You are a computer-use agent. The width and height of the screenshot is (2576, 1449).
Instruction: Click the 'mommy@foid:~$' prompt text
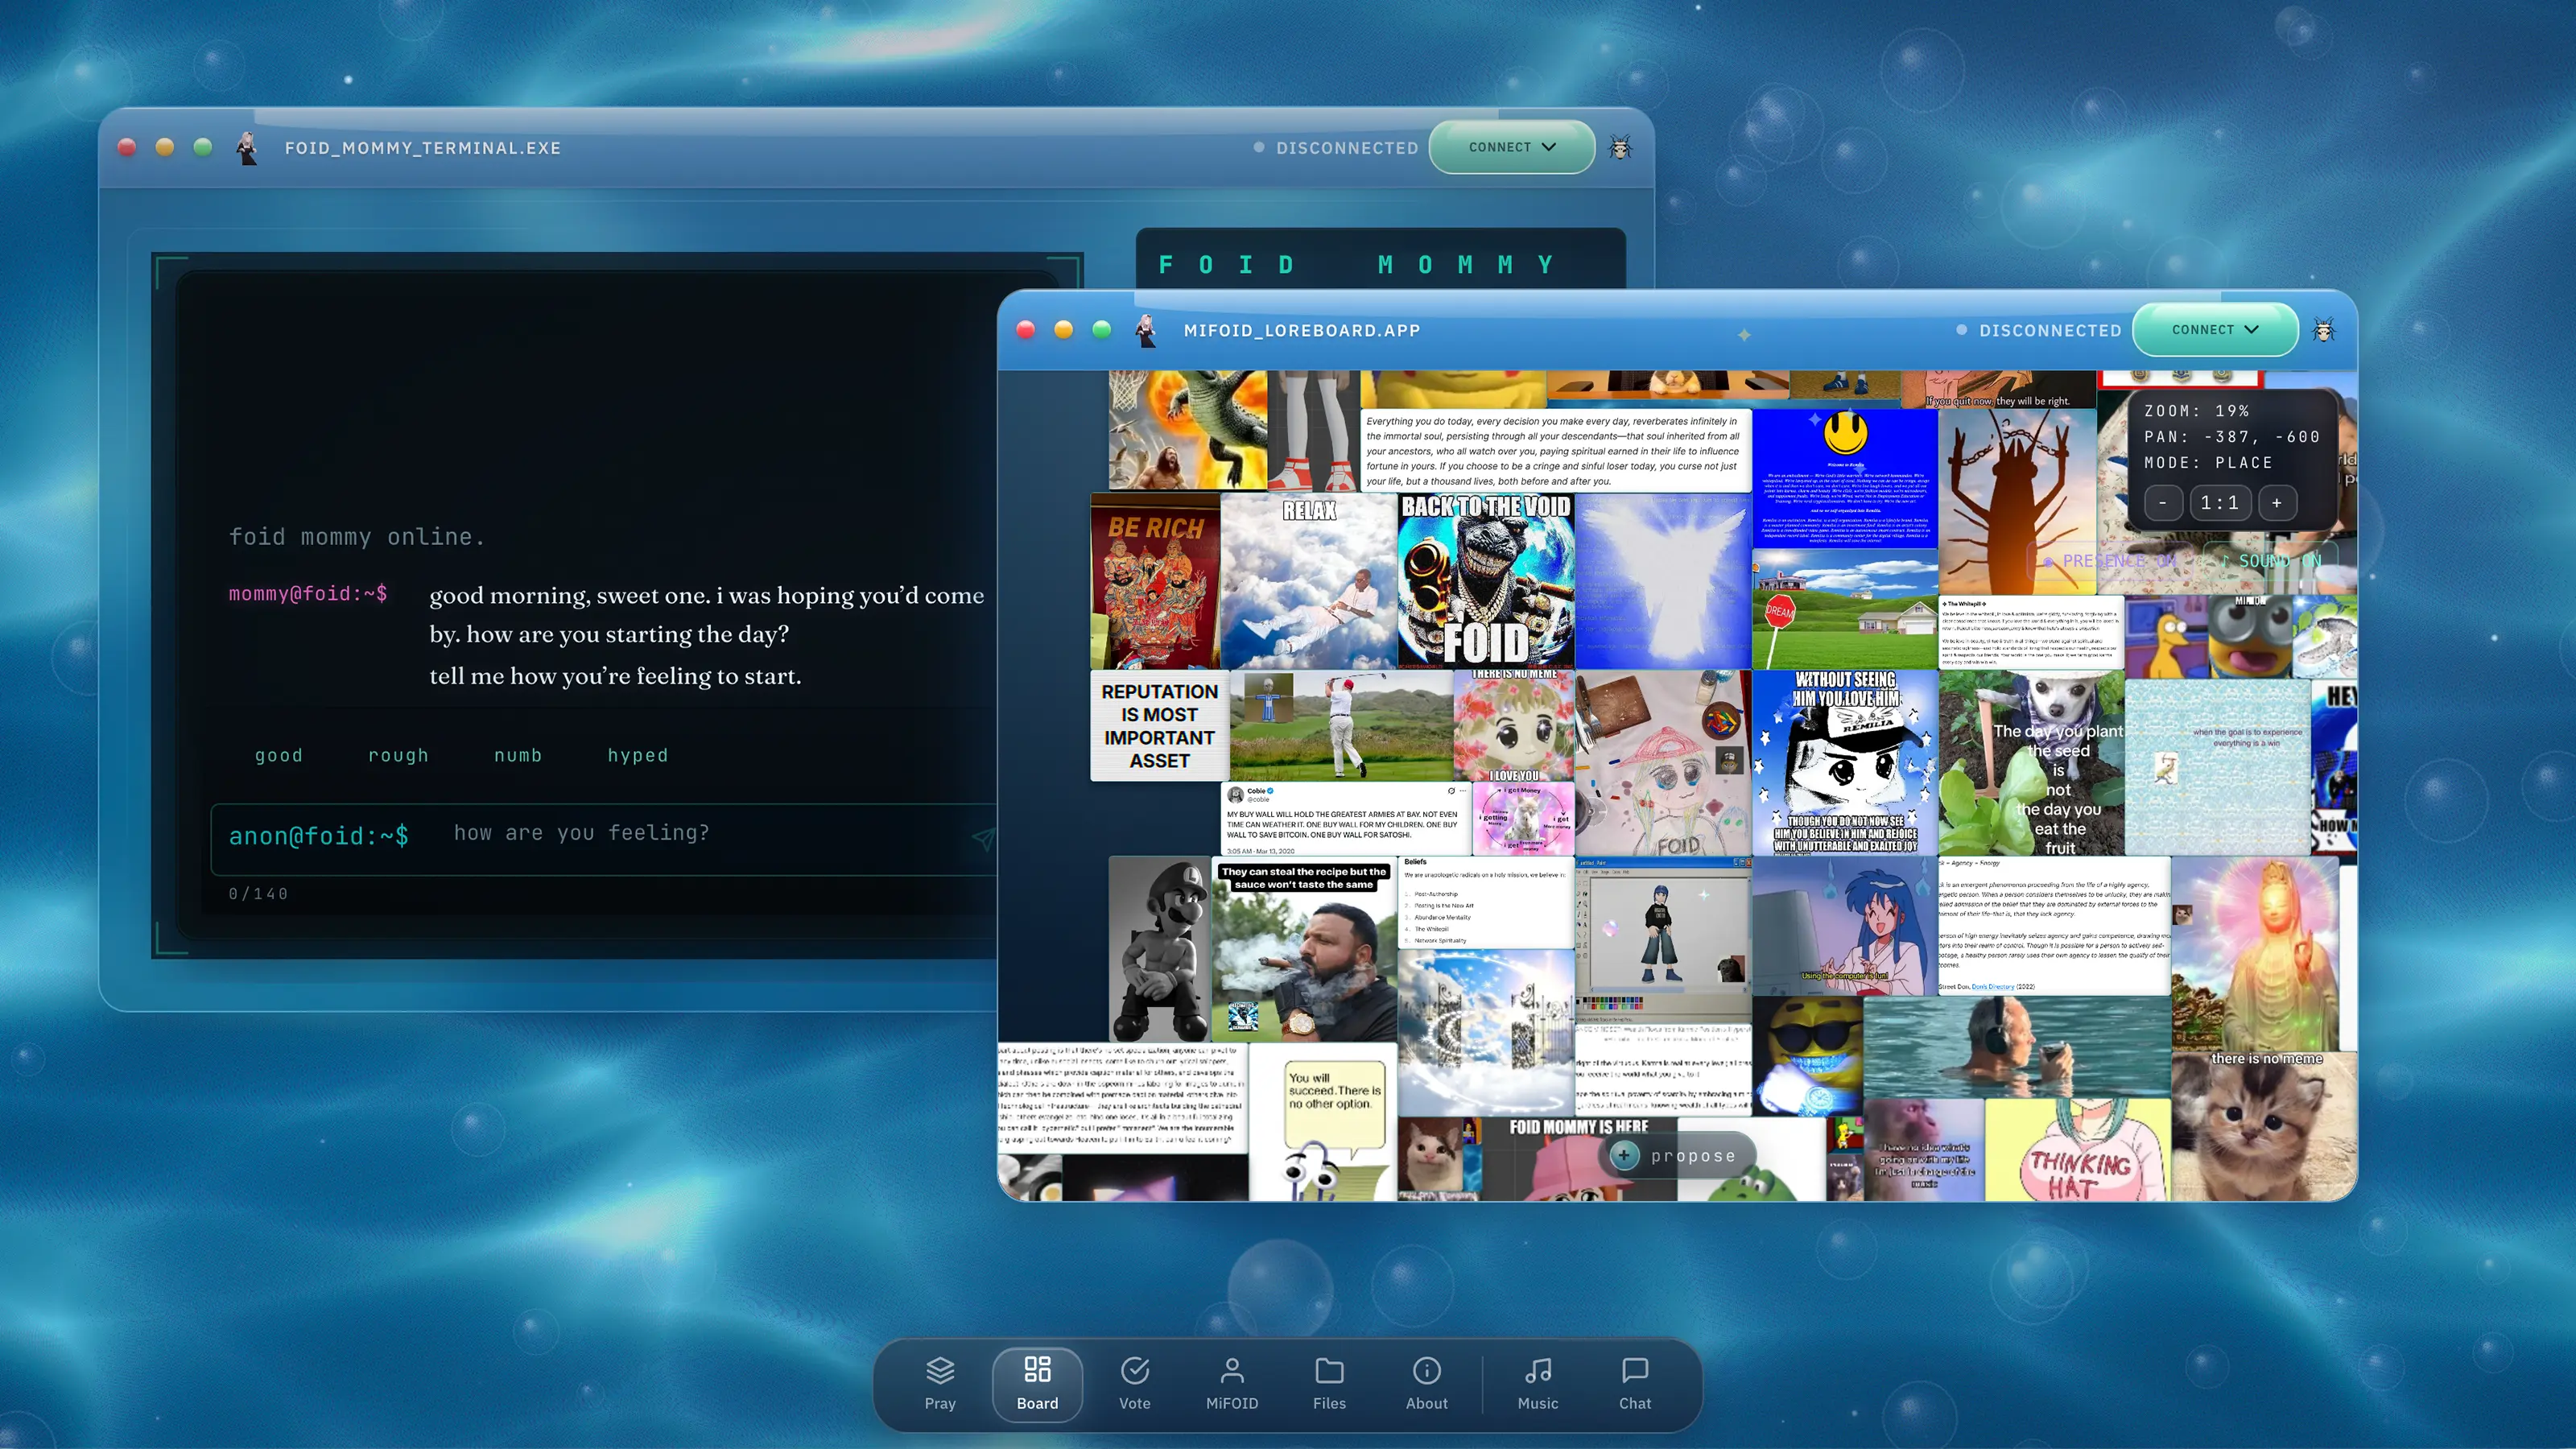(308, 594)
